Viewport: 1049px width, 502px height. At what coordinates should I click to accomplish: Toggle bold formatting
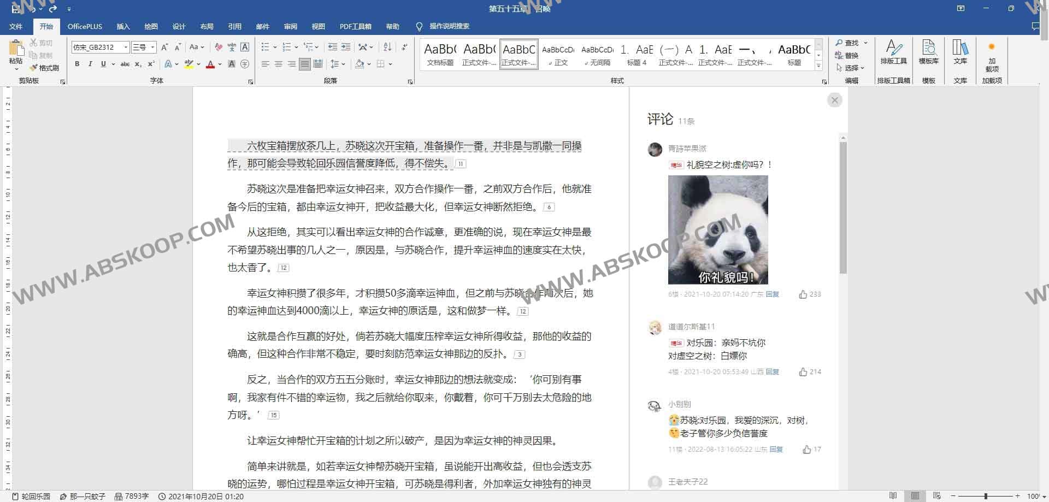pyautogui.click(x=77, y=64)
